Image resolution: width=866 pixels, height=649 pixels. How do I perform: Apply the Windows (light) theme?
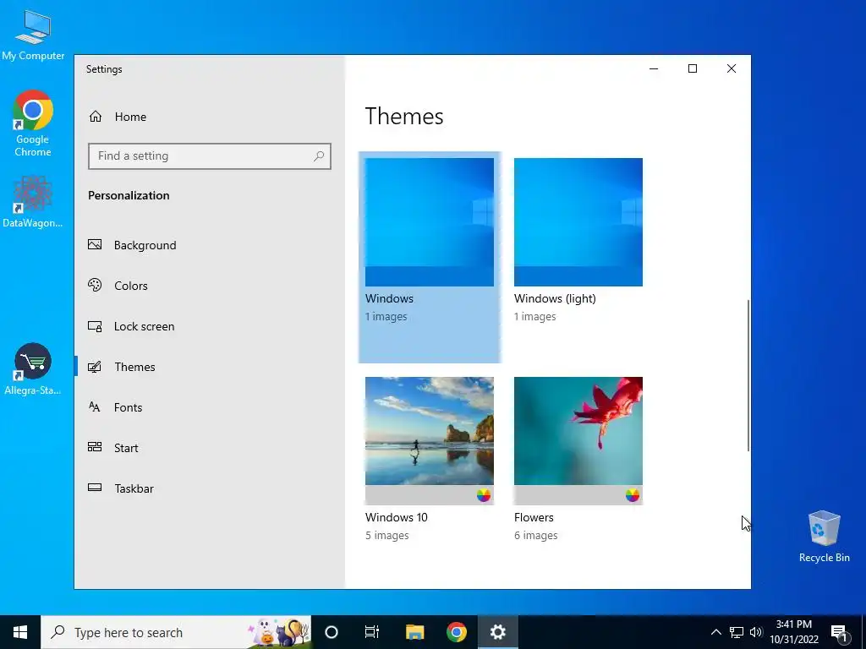point(578,222)
